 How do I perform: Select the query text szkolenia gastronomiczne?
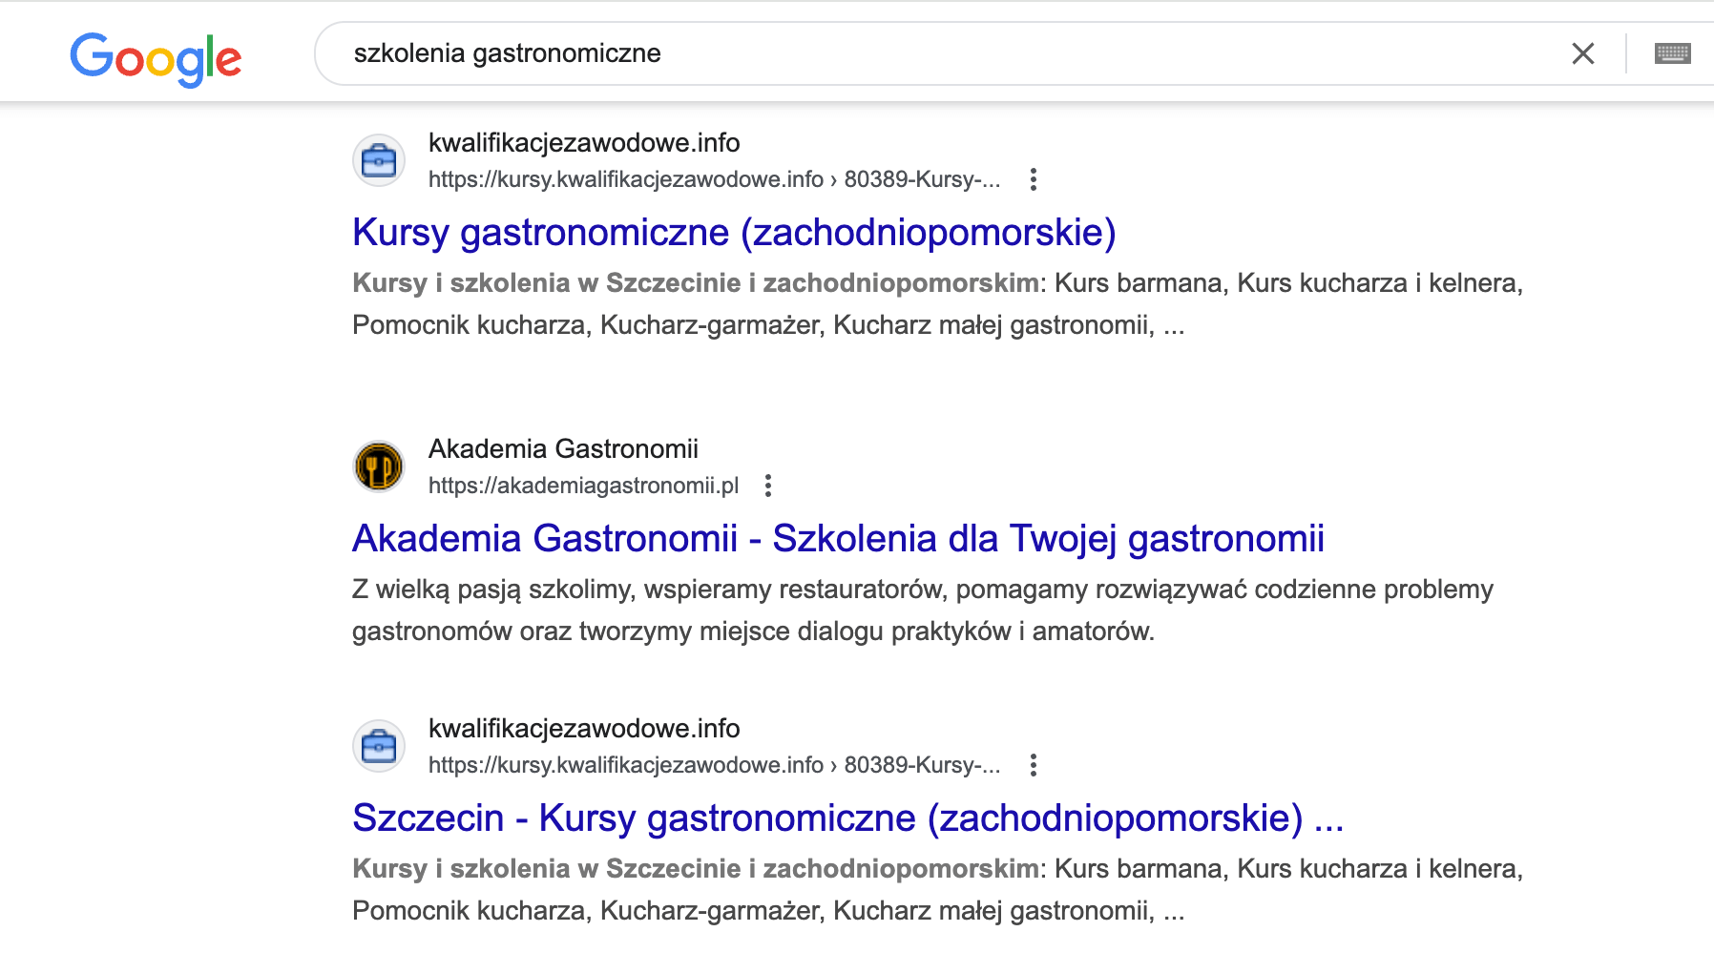click(x=507, y=52)
